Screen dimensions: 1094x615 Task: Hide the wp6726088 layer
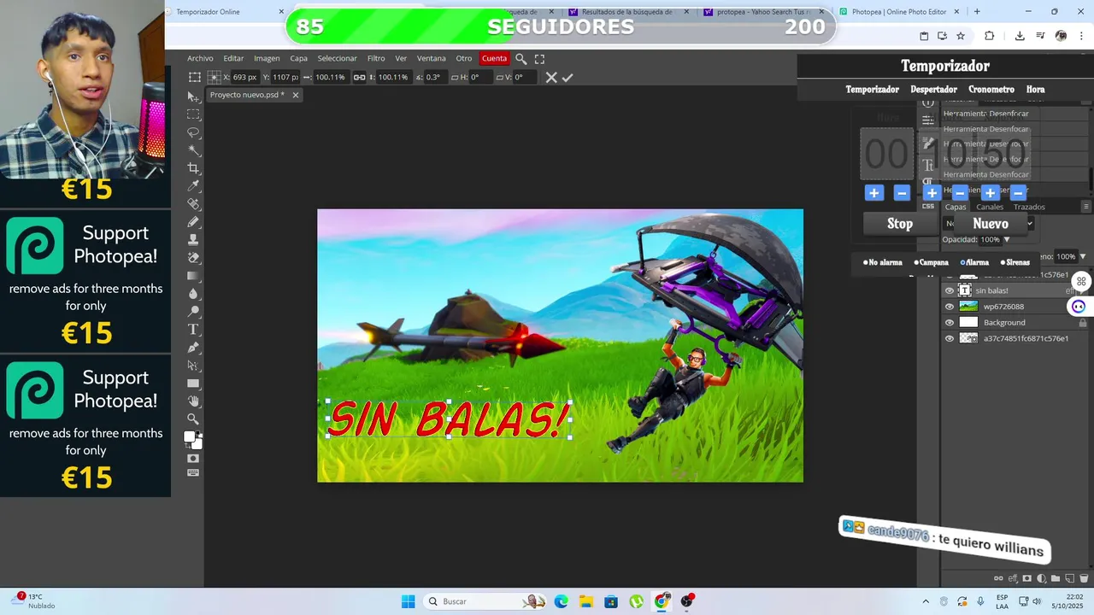coord(950,307)
